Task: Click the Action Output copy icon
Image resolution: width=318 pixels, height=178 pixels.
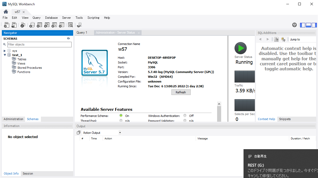Action: pyautogui.click(x=78, y=133)
